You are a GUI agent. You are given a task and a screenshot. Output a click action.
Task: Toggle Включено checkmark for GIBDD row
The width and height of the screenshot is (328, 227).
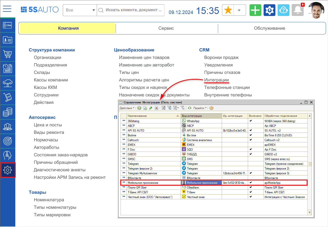tap(251, 154)
